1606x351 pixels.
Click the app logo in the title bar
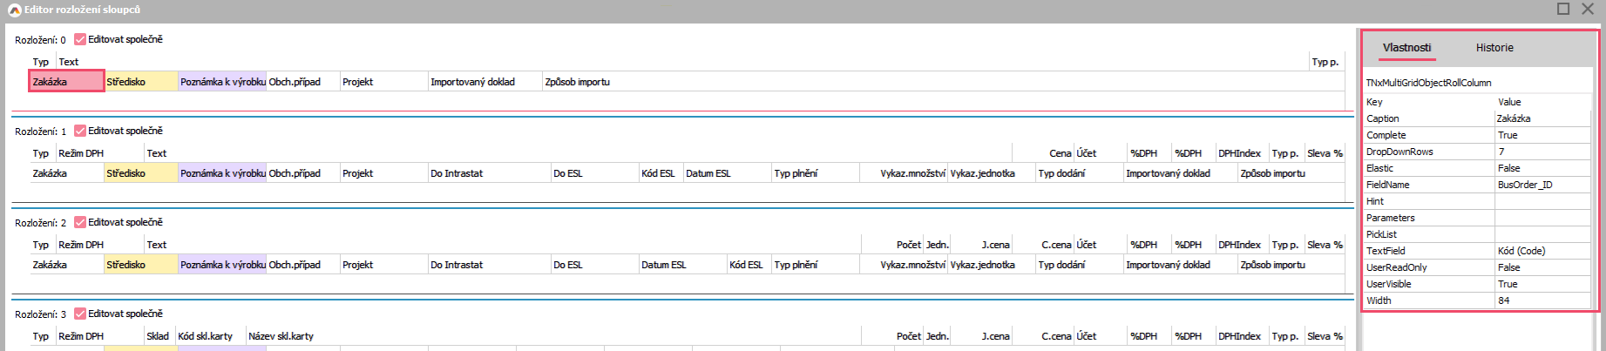[14, 10]
